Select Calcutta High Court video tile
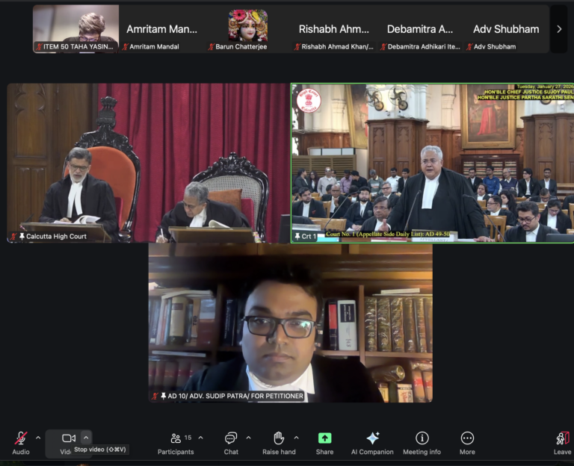 [x=148, y=163]
